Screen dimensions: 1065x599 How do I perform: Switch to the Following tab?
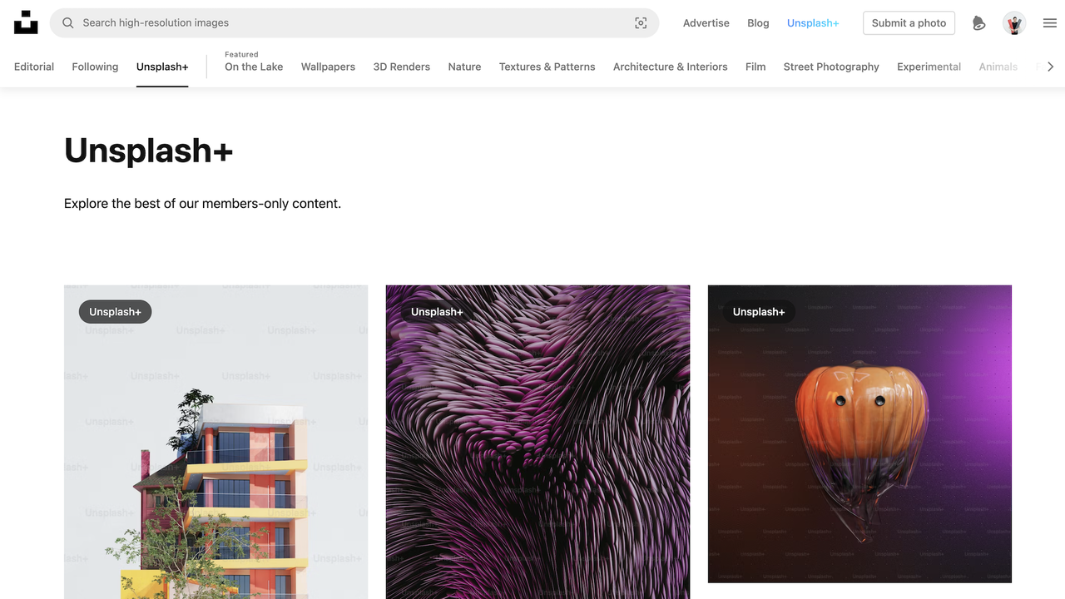point(95,67)
